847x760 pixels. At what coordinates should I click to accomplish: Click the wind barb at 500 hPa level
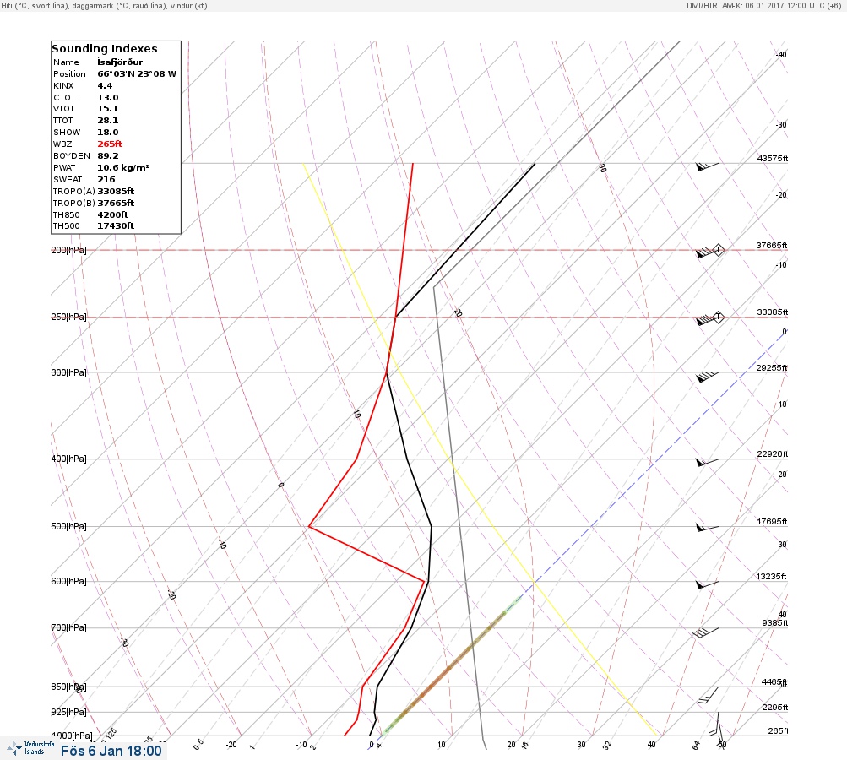click(x=707, y=528)
